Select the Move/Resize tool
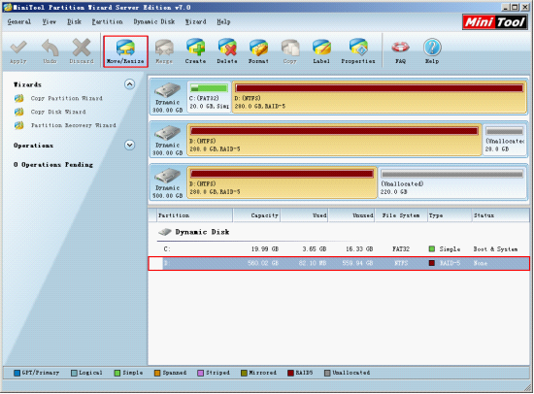The width and height of the screenshot is (534, 394). tap(125, 51)
